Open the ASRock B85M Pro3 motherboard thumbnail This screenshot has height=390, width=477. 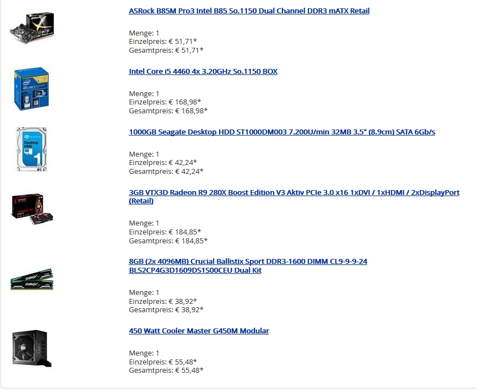click(32, 28)
